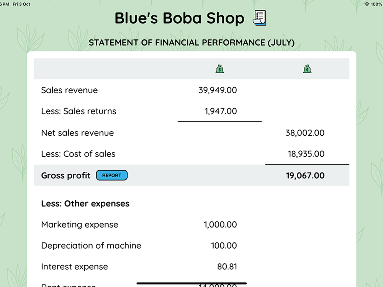Tap the Less: Other expenses heading
Image resolution: width=383 pixels, height=287 pixels.
[x=85, y=204]
